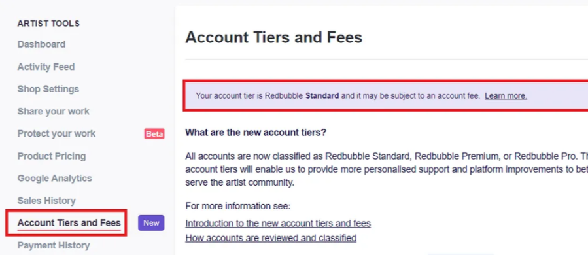The image size is (588, 255).
Task: Go to Activity Feed
Action: tap(46, 67)
